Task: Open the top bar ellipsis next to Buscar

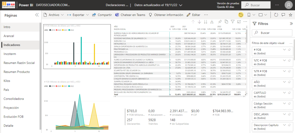Action: click(x=277, y=5)
